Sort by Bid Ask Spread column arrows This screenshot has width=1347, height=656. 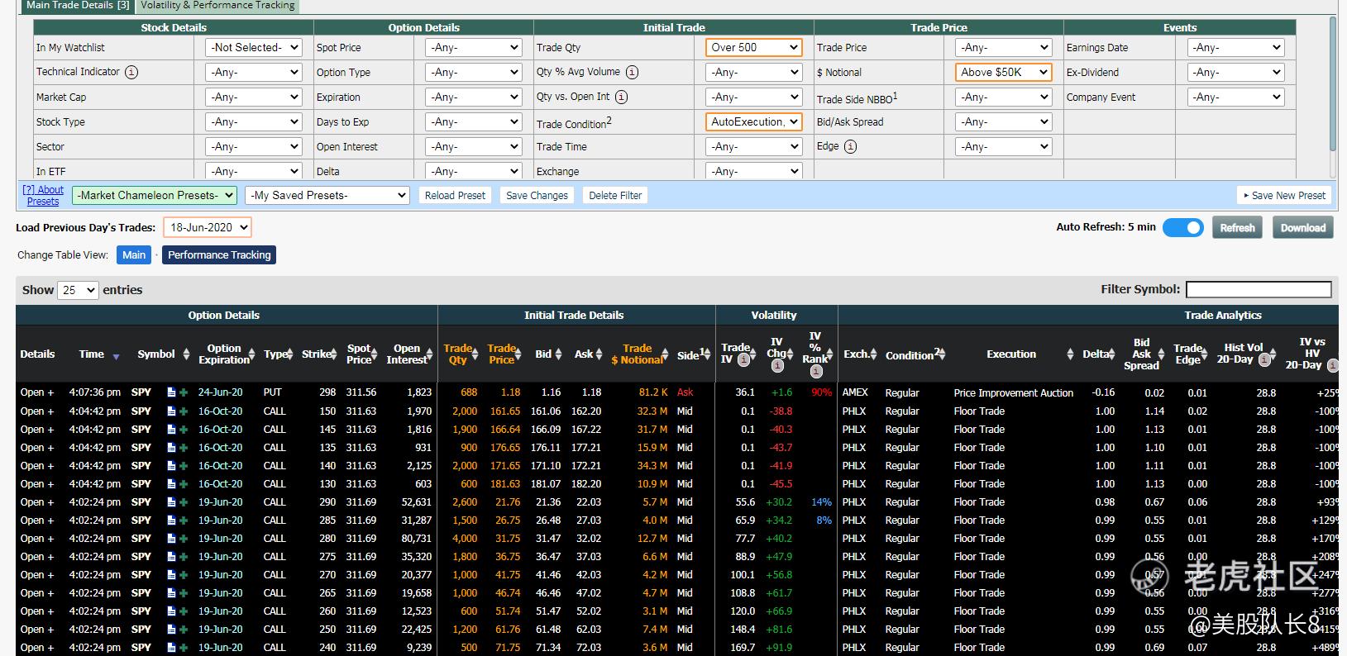coord(1161,354)
